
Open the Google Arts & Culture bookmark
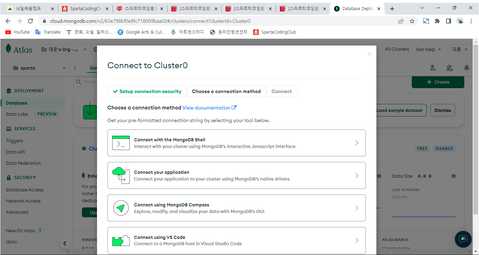(141, 32)
